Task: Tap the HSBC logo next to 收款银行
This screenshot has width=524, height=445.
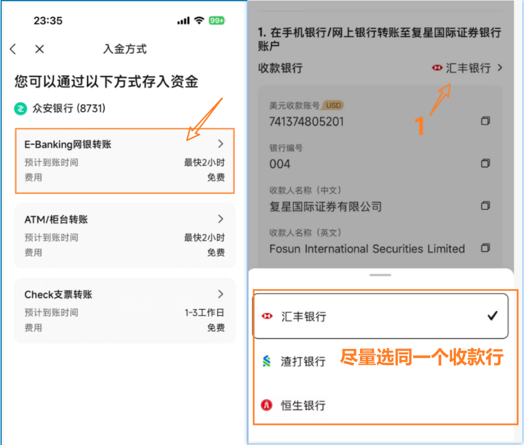Action: point(437,68)
